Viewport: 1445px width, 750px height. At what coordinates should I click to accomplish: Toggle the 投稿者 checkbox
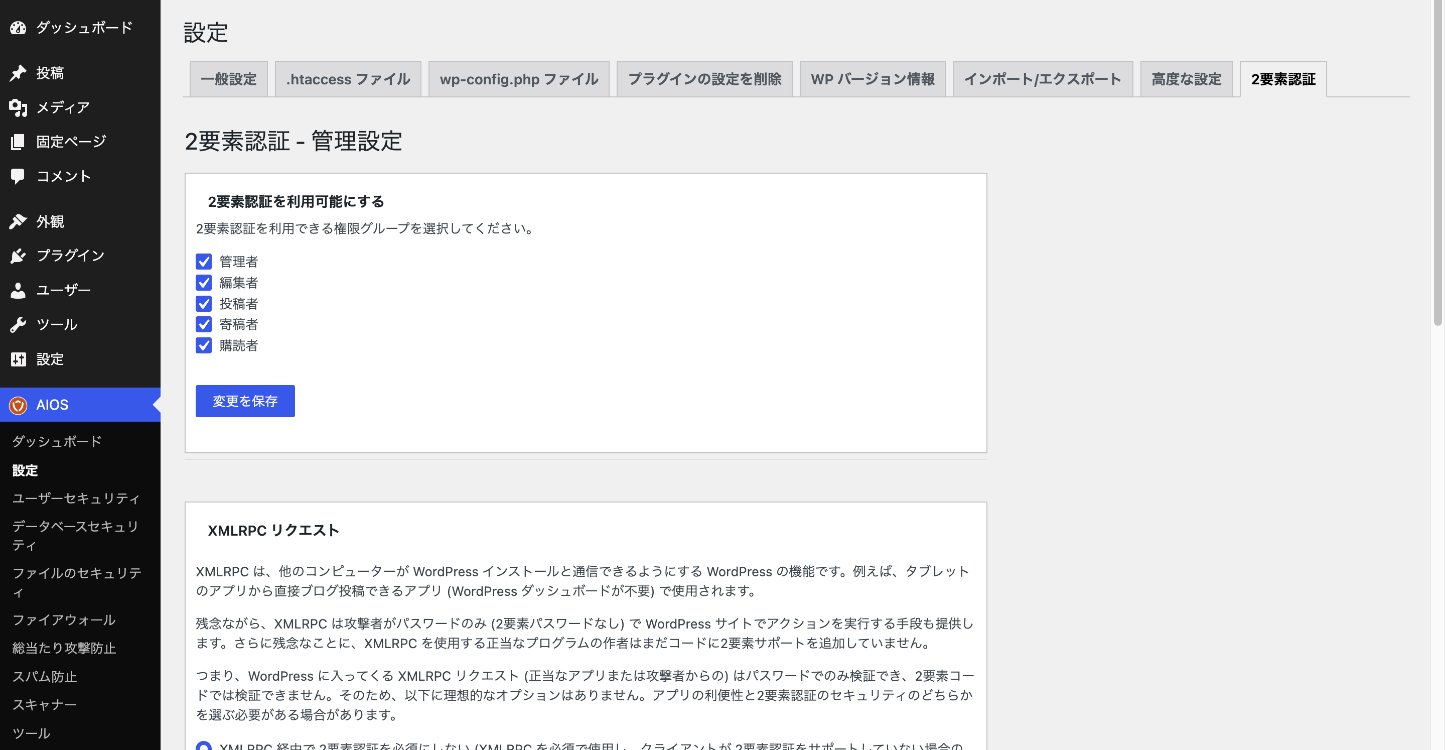pyautogui.click(x=204, y=304)
